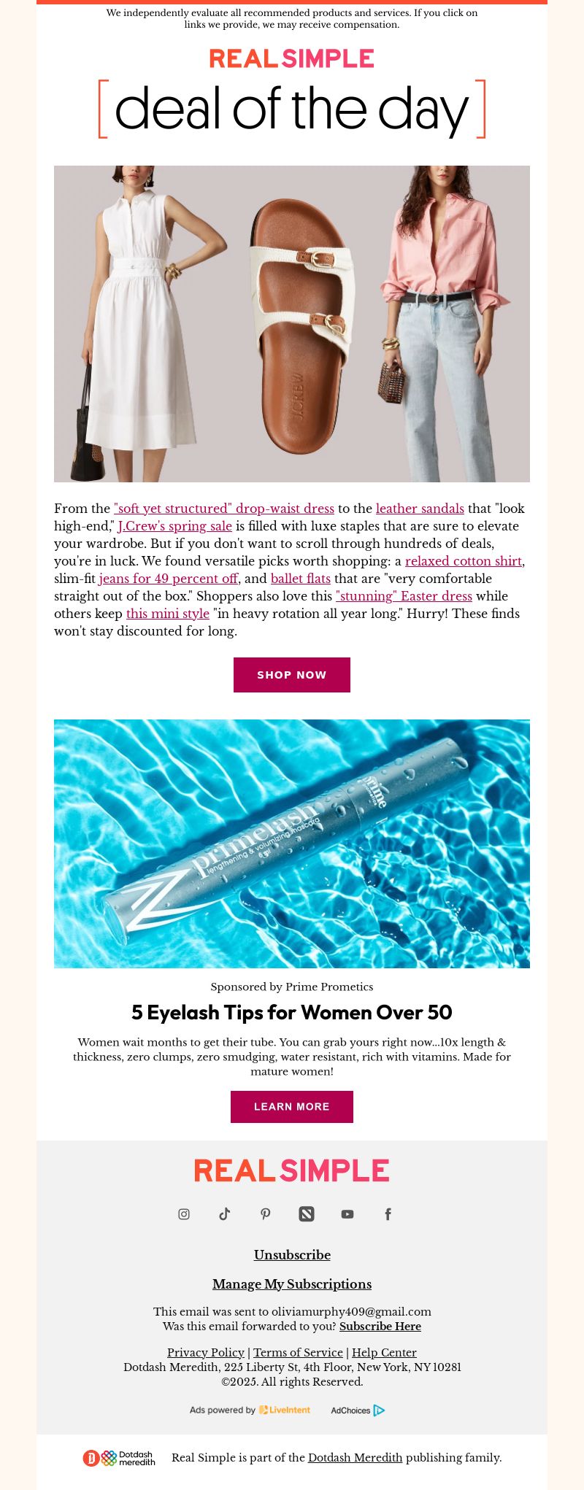Open the Privacy Policy link
This screenshot has height=1490, width=584.
tap(206, 1353)
